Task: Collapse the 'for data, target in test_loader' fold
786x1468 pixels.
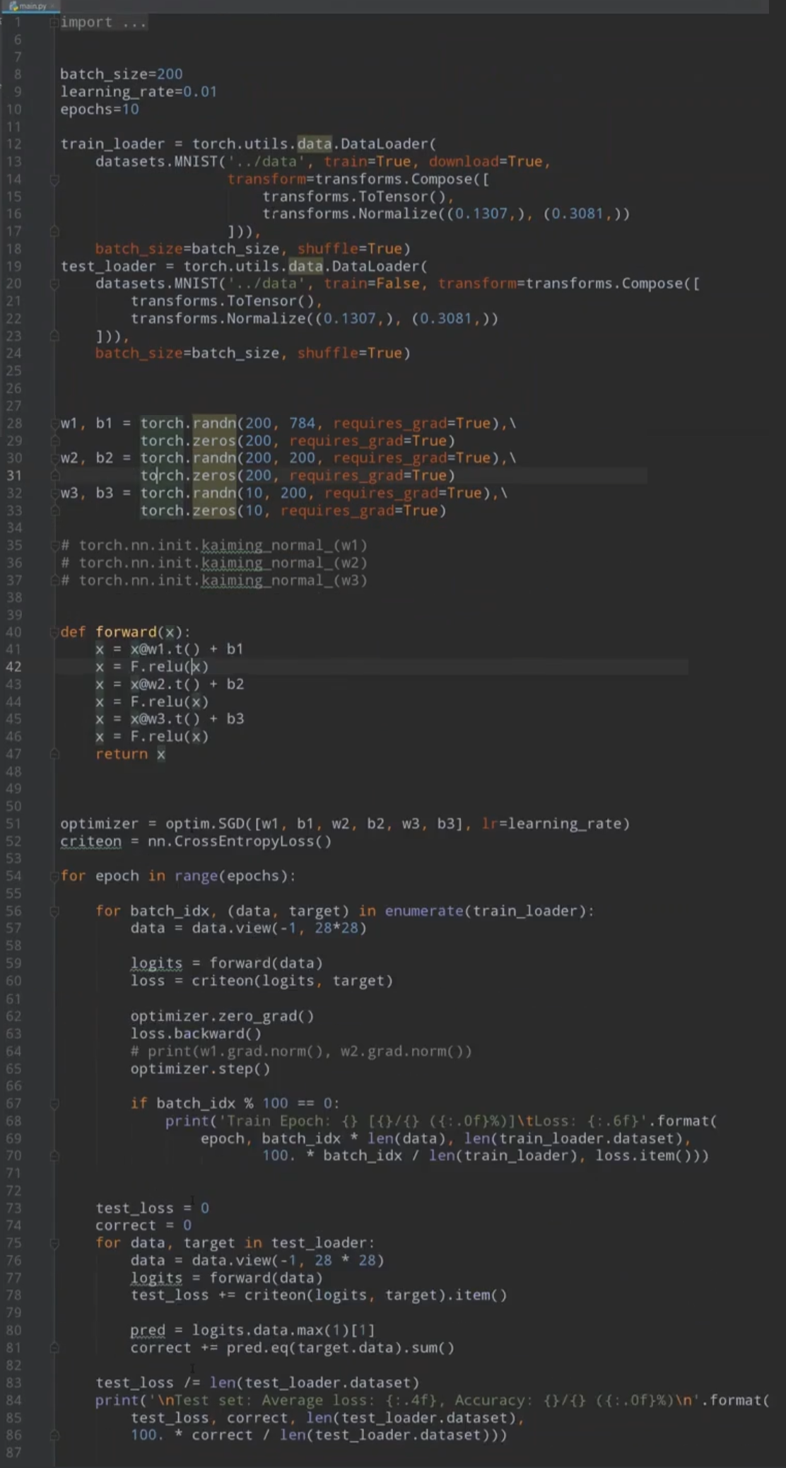Action: point(54,1243)
